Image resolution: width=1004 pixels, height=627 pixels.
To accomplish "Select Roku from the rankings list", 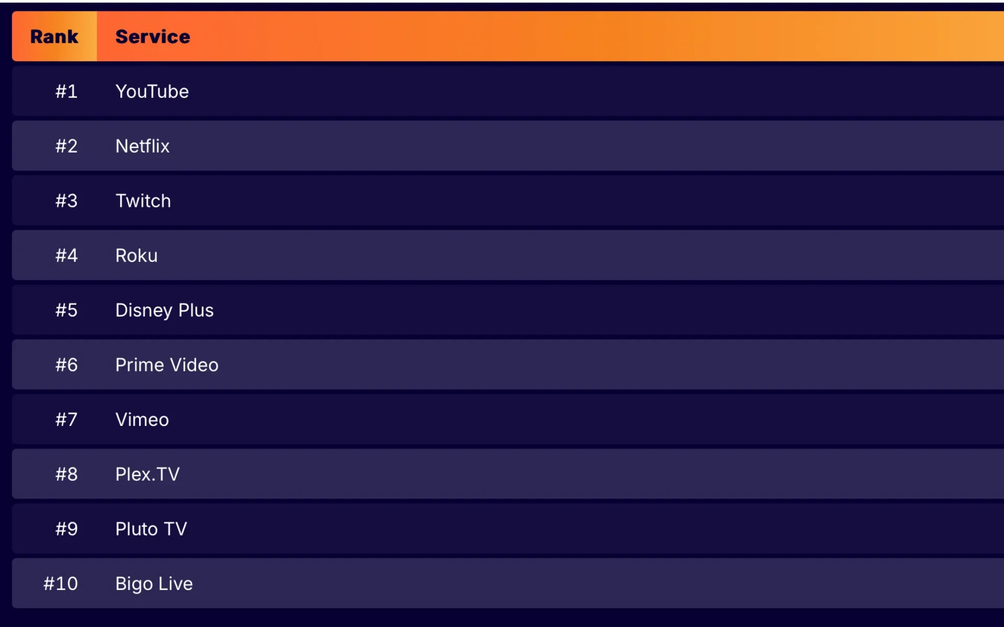I will [x=501, y=255].
